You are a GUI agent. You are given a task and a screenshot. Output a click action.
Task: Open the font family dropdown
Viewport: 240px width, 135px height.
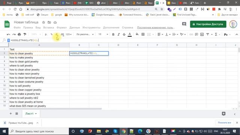pos(85,34)
